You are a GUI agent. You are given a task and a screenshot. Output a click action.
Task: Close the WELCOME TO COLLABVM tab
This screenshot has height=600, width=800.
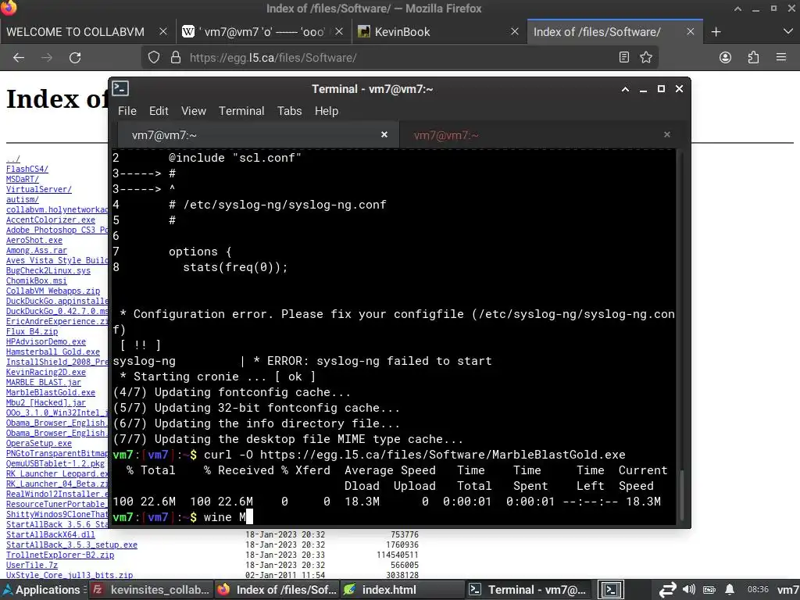click(x=162, y=31)
